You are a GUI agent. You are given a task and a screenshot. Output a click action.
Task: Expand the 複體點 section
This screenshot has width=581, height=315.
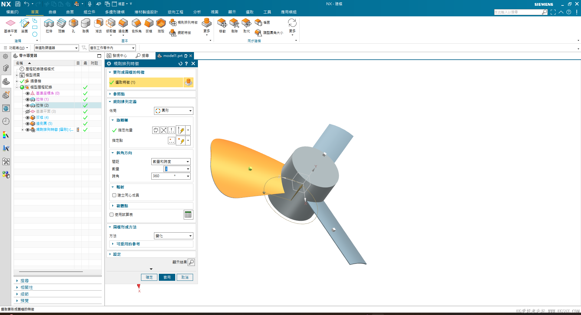pos(151,206)
